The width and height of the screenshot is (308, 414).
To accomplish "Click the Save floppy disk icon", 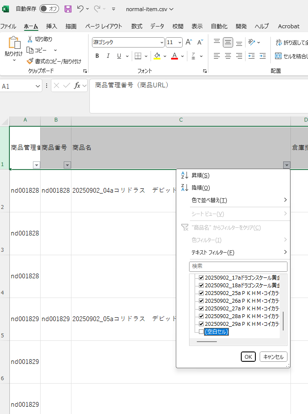I will 68,9.
